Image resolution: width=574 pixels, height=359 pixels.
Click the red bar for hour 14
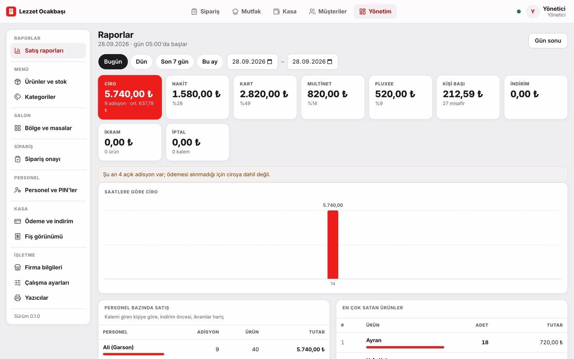(333, 244)
